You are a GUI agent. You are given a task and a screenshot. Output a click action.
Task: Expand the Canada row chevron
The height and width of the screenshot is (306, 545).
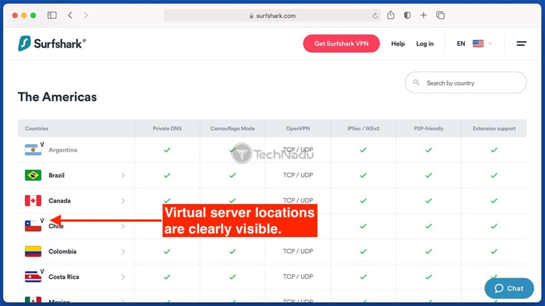(123, 201)
